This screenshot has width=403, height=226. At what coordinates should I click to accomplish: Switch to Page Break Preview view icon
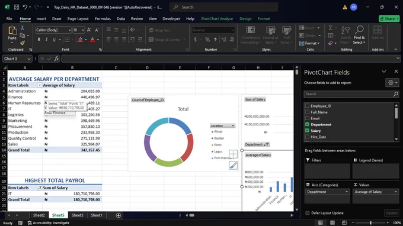click(344, 222)
